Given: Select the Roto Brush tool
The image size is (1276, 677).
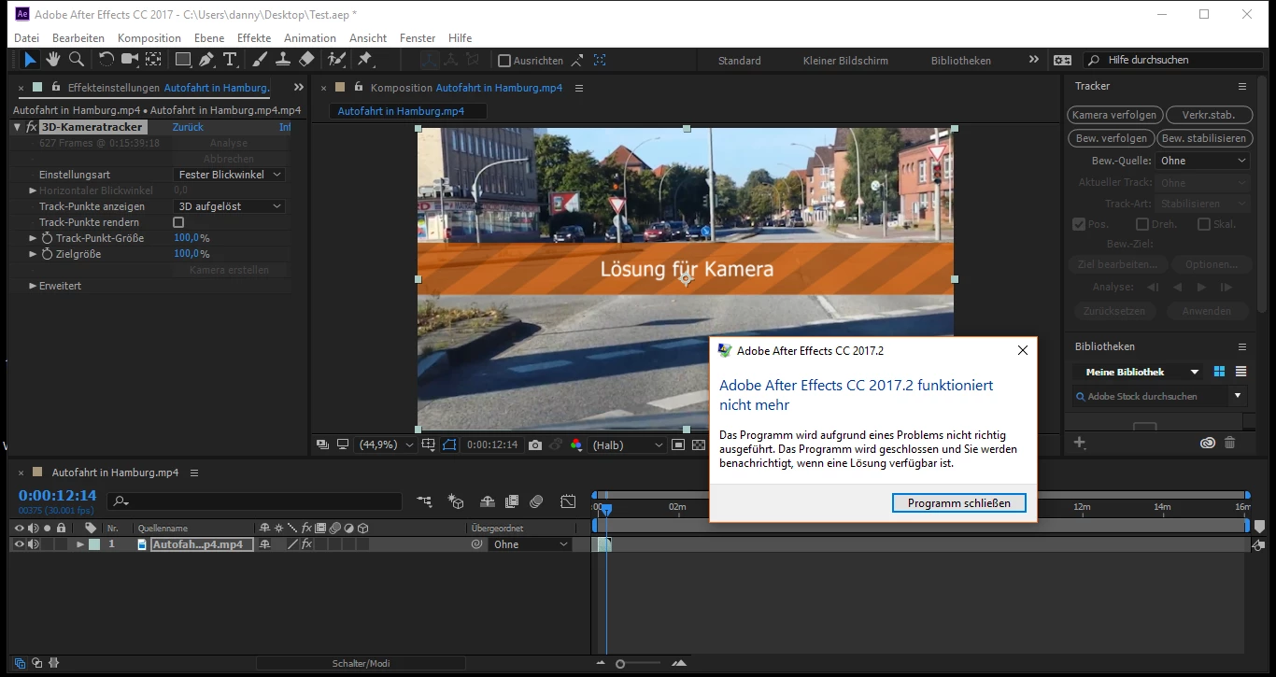Looking at the screenshot, I should click(336, 60).
